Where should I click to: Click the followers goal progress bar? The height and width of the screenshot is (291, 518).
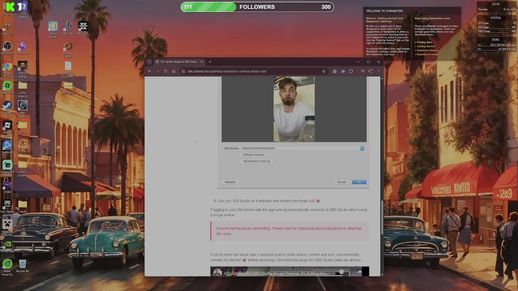(x=257, y=7)
